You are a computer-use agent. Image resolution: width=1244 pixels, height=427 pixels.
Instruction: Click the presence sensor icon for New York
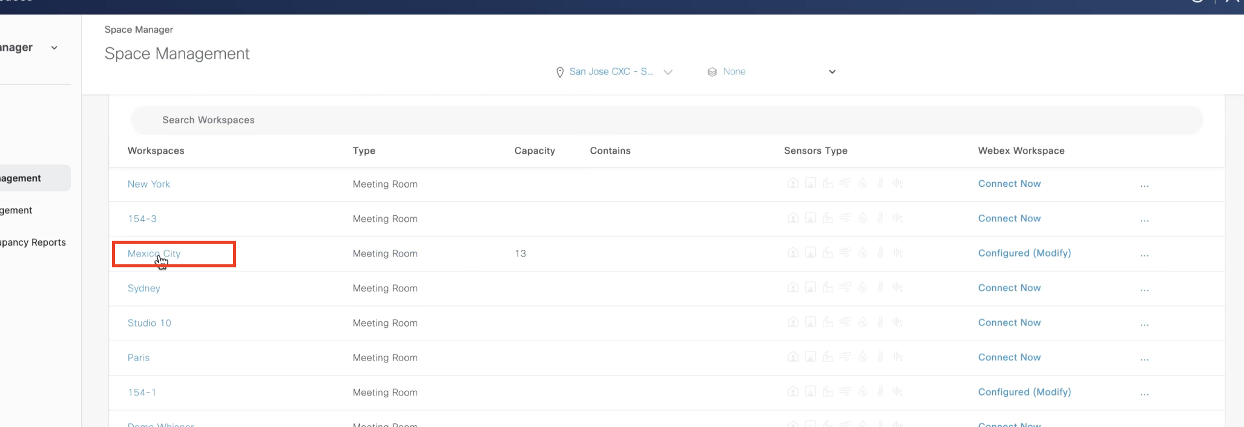[792, 183]
